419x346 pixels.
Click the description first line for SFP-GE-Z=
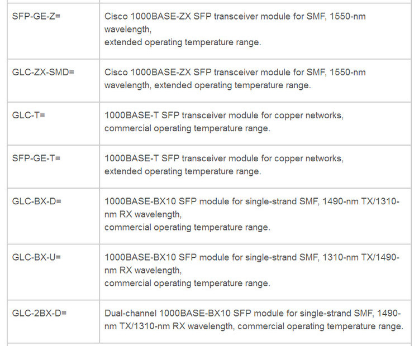(x=235, y=17)
